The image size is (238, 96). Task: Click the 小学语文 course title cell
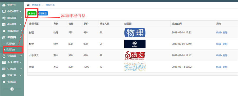[34, 56]
